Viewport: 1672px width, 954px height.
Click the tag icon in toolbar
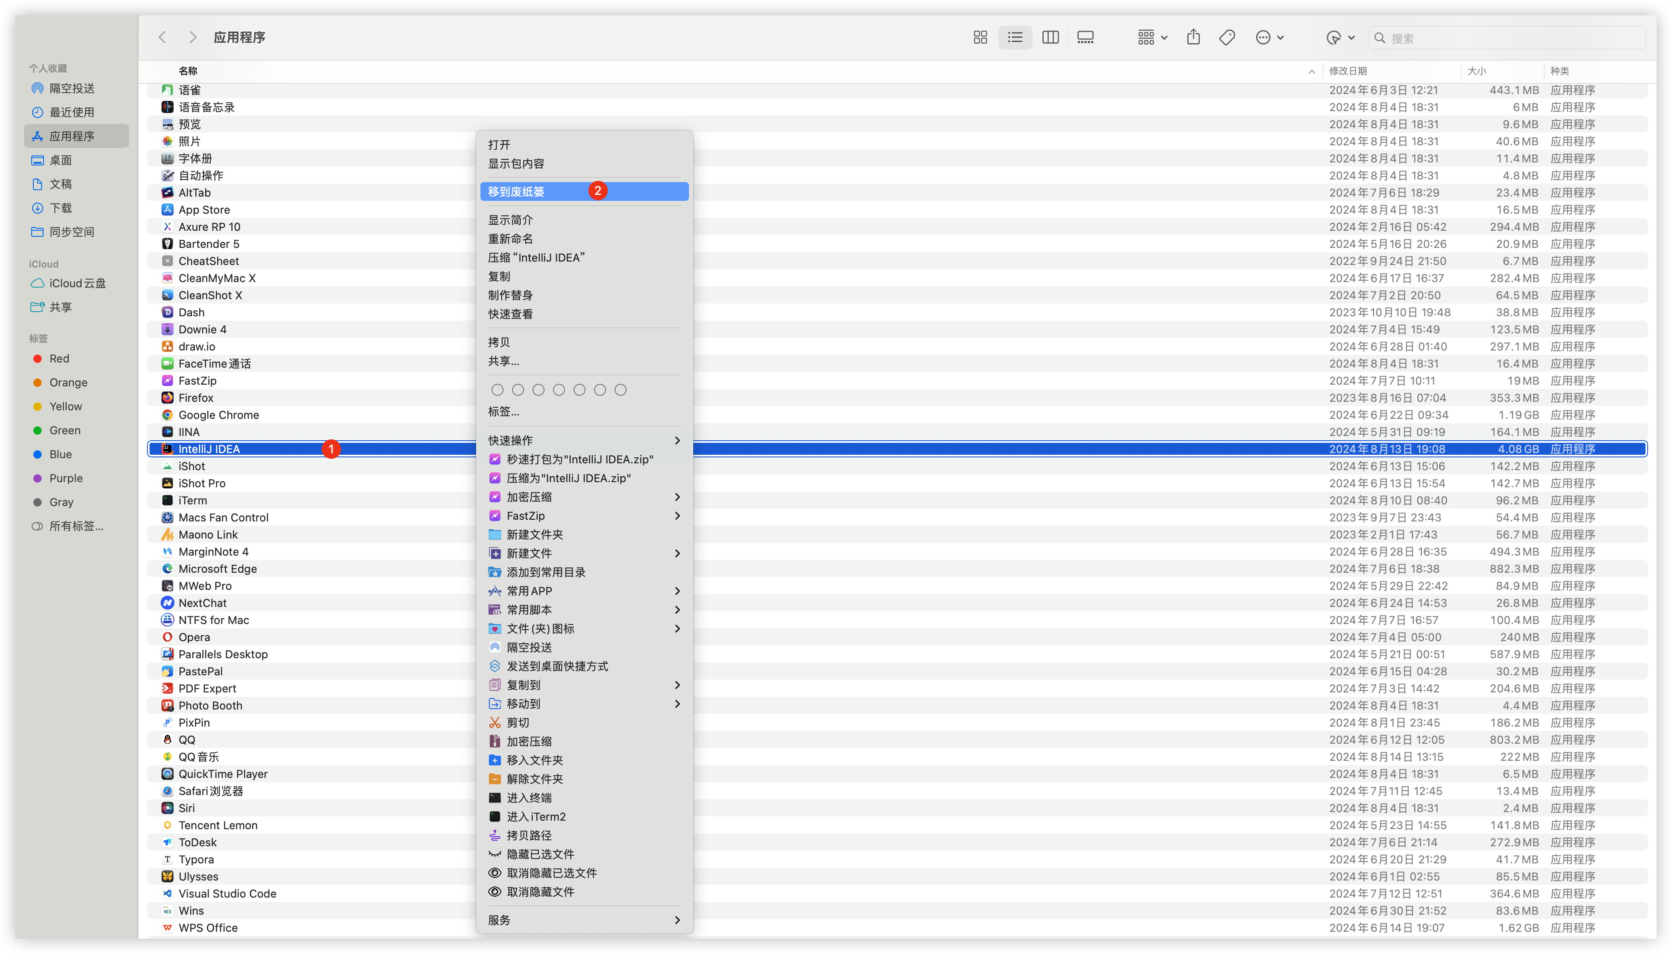[1227, 37]
